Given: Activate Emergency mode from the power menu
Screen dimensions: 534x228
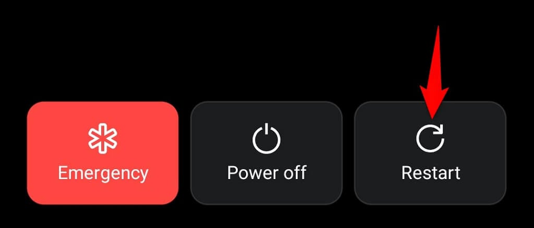Looking at the screenshot, I should [103, 153].
